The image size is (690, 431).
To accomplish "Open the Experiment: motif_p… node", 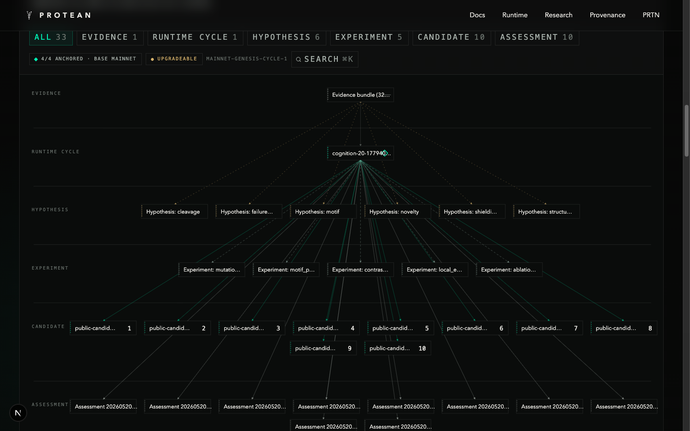I will click(286, 270).
